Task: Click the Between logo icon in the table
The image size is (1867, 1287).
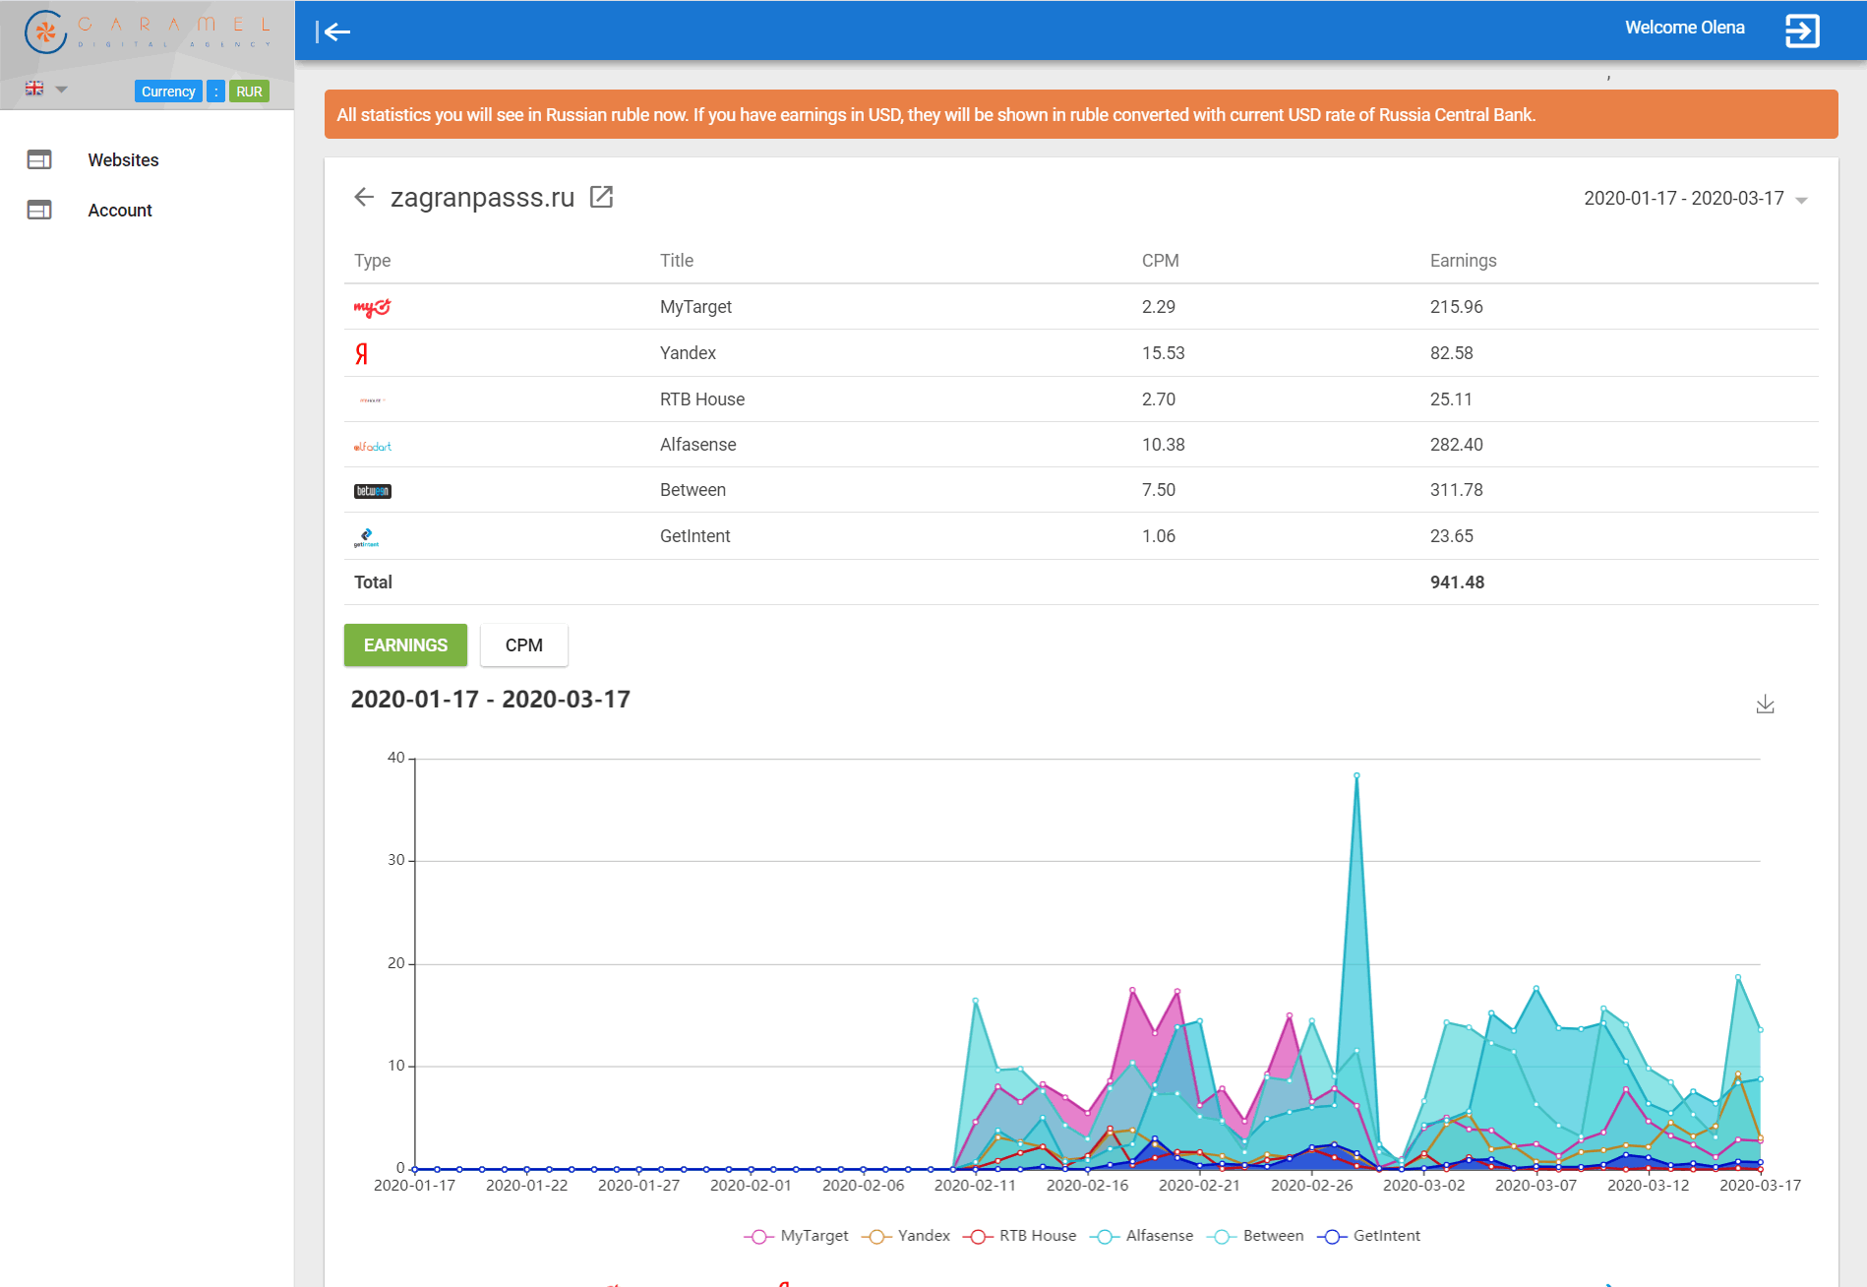Action: click(x=372, y=491)
